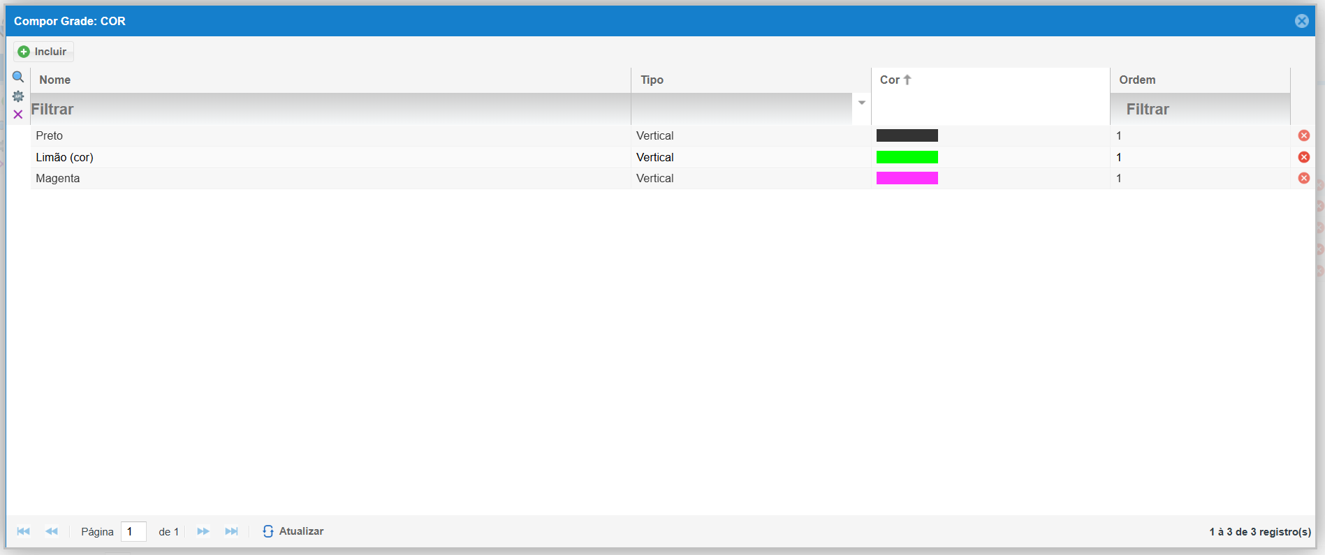
Task: Select the lime green color swatch
Action: [907, 157]
